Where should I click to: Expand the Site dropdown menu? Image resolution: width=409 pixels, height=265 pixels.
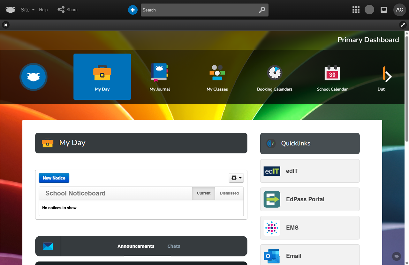click(27, 10)
